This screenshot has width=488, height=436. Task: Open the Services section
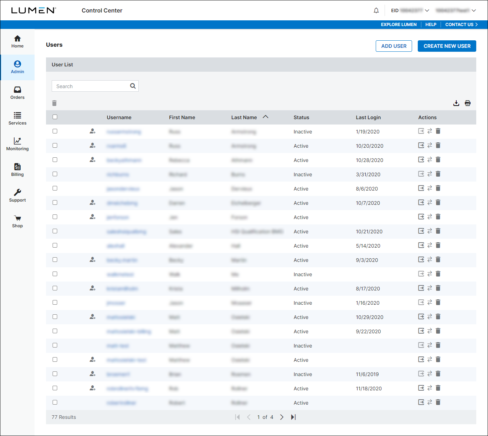tap(17, 118)
